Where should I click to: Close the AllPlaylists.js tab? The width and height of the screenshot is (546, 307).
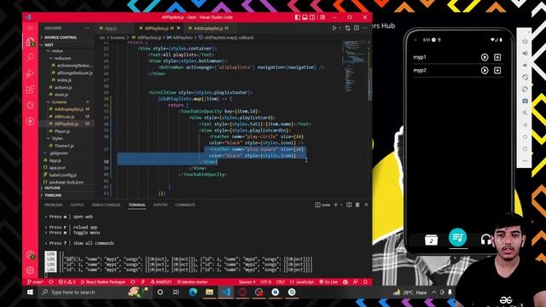pos(178,28)
